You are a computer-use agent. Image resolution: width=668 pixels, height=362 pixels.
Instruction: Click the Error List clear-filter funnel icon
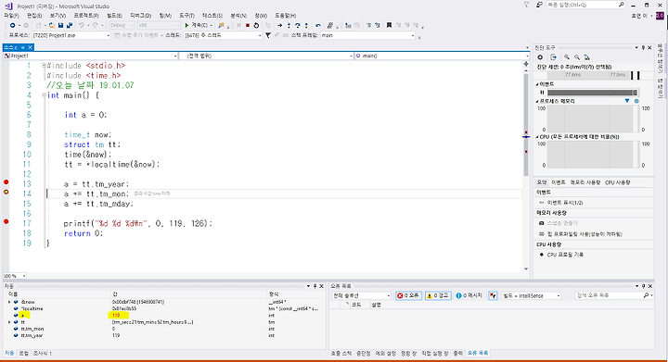[493, 295]
